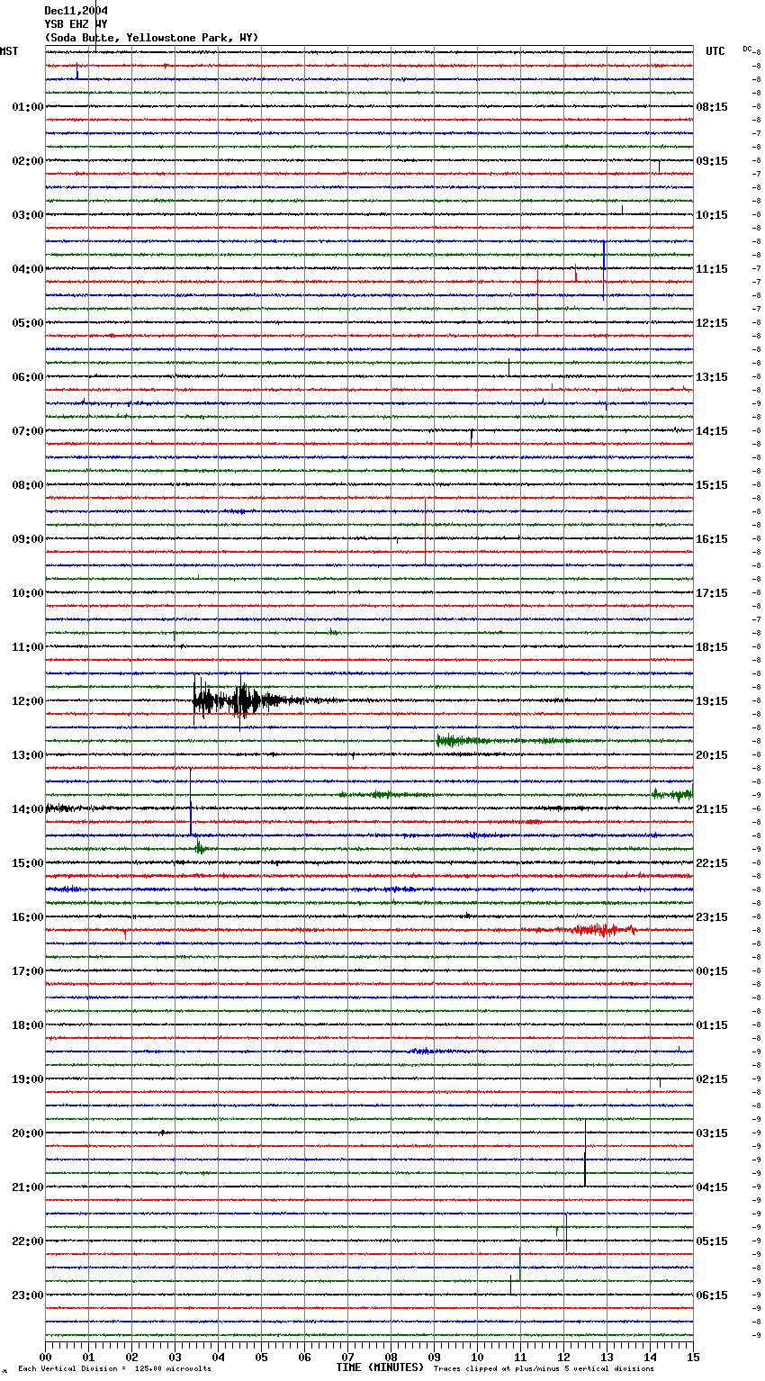Pick the 15:15 UTC time label
Image resolution: width=765 pixels, height=1381 pixels.
[x=712, y=485]
